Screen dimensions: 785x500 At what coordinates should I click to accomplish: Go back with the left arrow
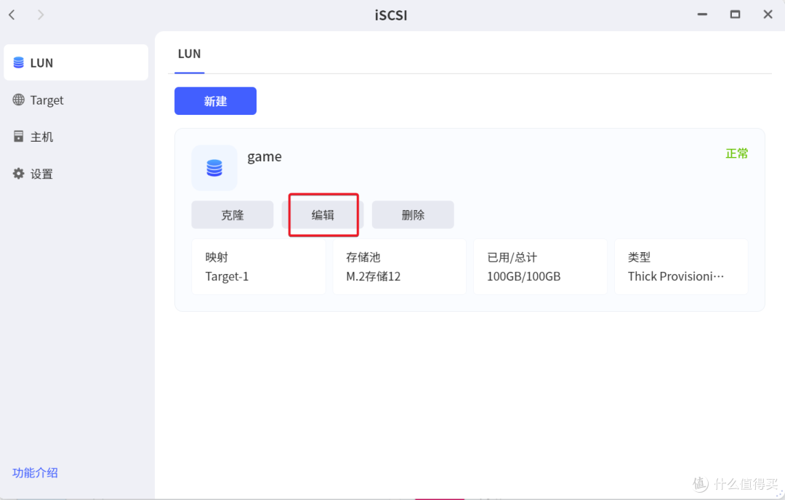pos(12,15)
